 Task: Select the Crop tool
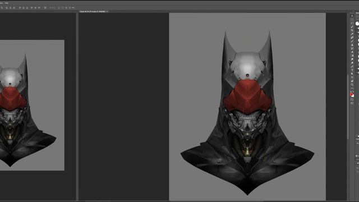click(x=352, y=30)
